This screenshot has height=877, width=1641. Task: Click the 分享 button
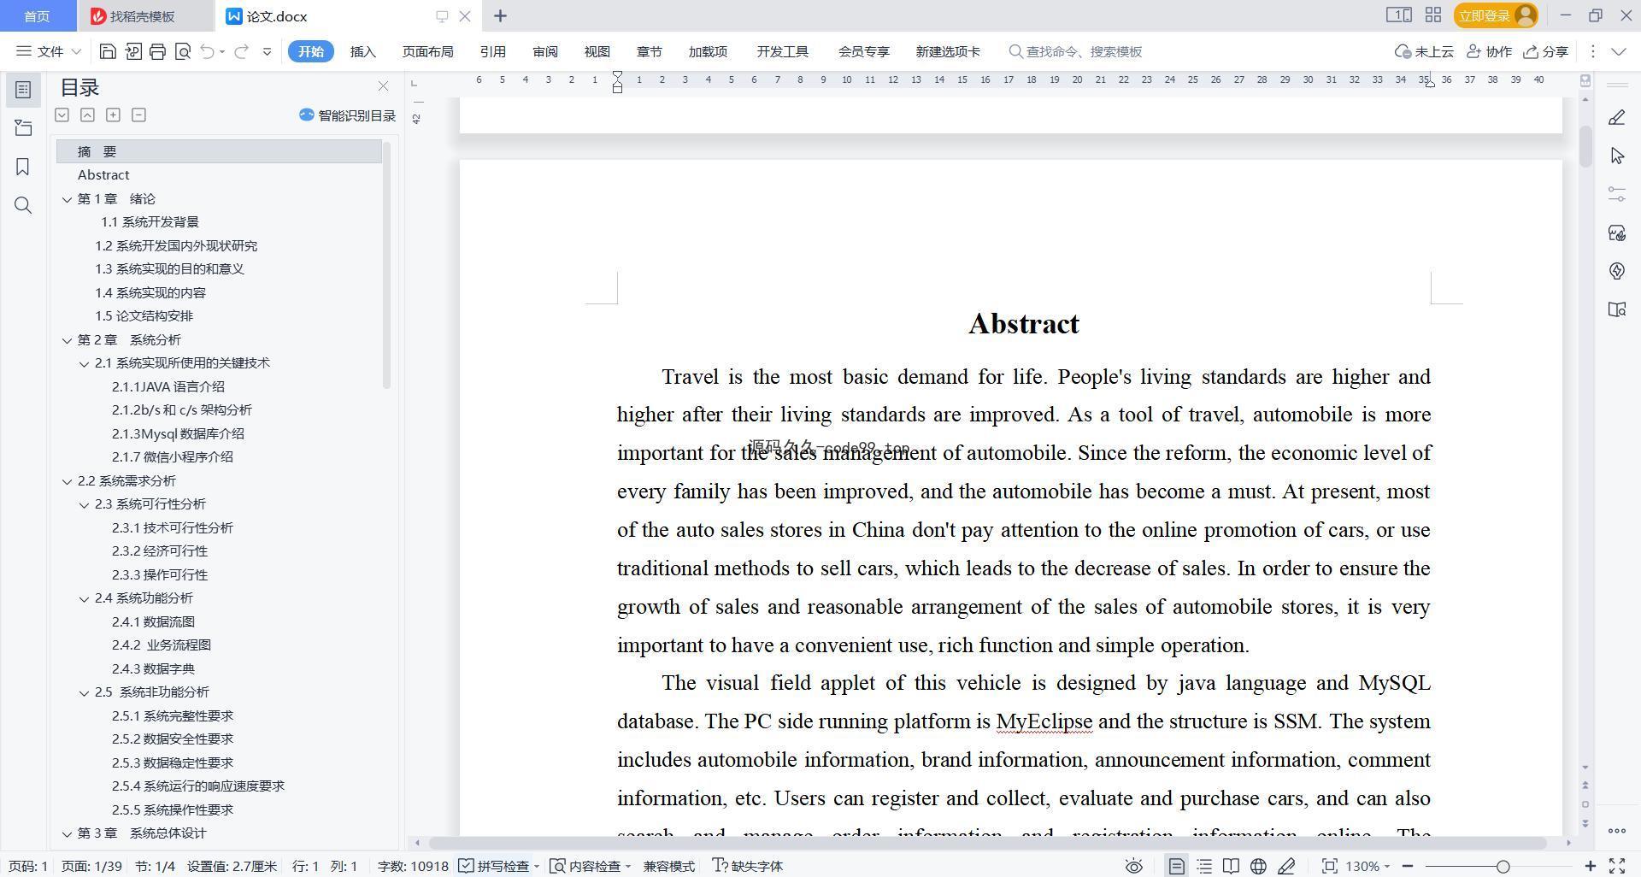(1545, 51)
